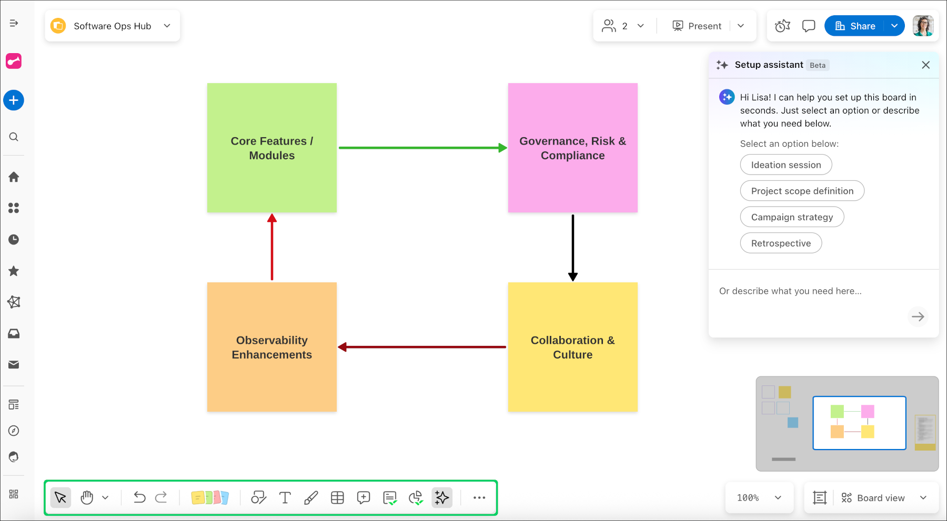The image size is (947, 521).
Task: Open the 100% zoom level dropdown
Action: (759, 497)
